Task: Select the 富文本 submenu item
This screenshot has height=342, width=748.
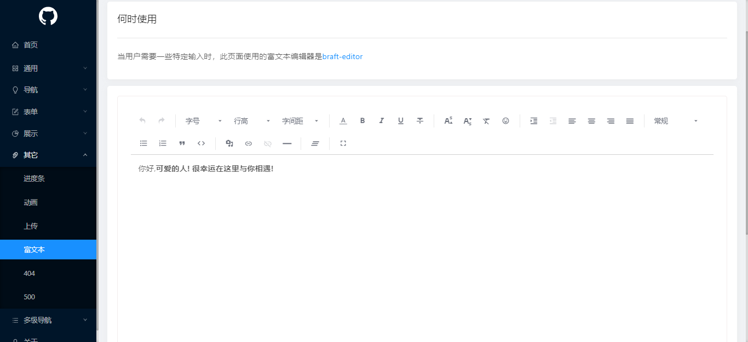Action: pos(48,250)
